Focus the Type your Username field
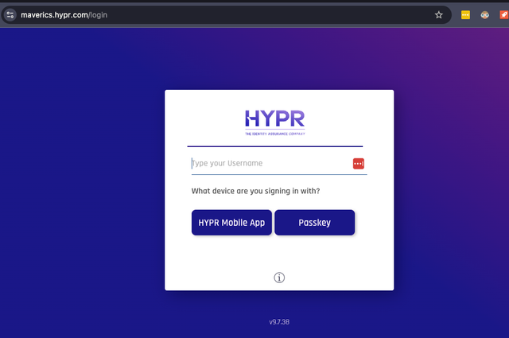 pos(279,164)
